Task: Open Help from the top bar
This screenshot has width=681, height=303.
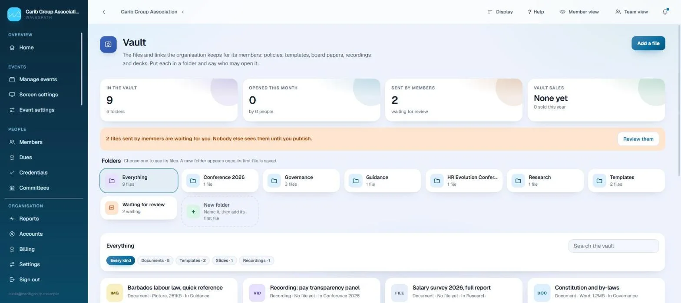Action: pos(536,12)
